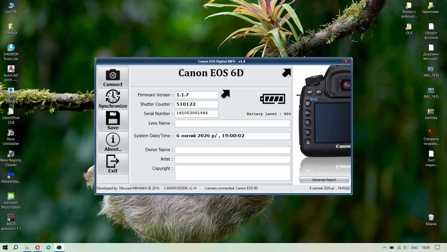Click the taskbar clock showing 19:00
Screen dimensions: 447x252
point(426,248)
